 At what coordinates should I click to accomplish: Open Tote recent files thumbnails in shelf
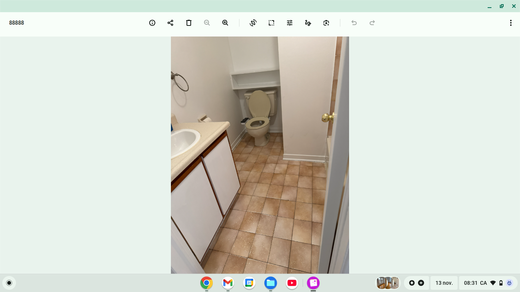point(388,283)
